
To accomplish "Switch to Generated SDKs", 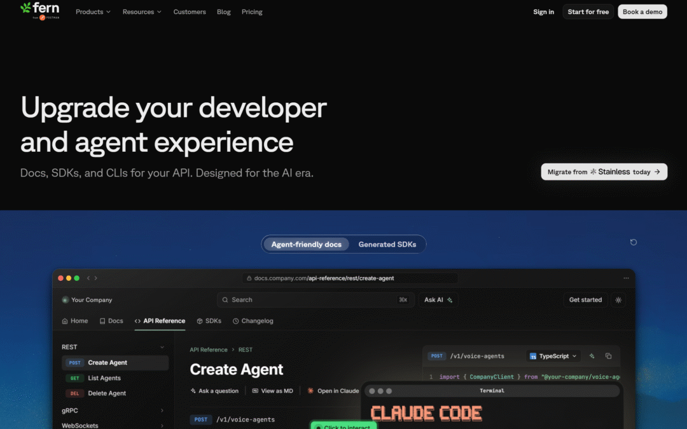I will pyautogui.click(x=387, y=244).
